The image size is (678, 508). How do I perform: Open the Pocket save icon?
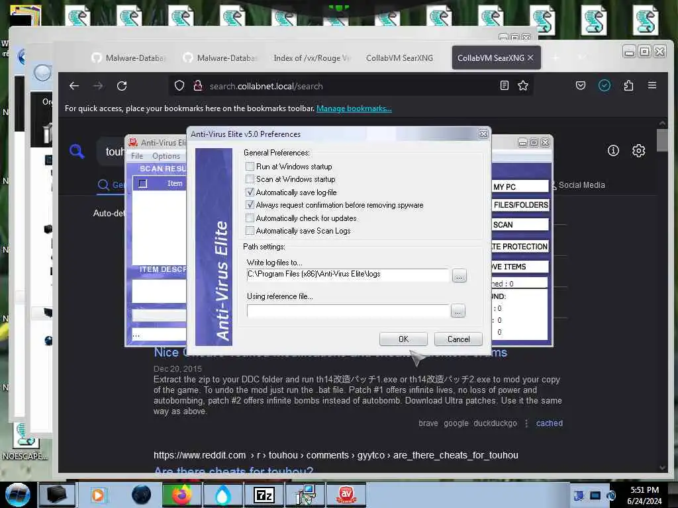581,85
